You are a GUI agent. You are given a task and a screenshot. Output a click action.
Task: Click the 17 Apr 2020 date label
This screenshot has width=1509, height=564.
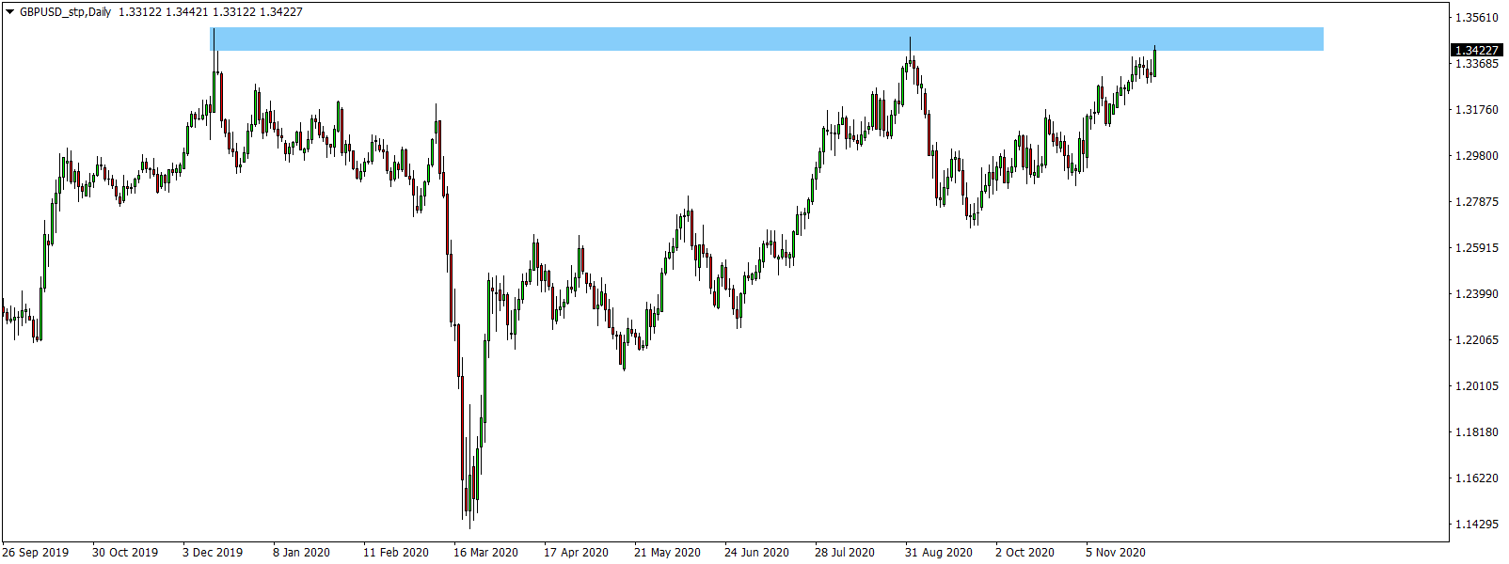576,553
